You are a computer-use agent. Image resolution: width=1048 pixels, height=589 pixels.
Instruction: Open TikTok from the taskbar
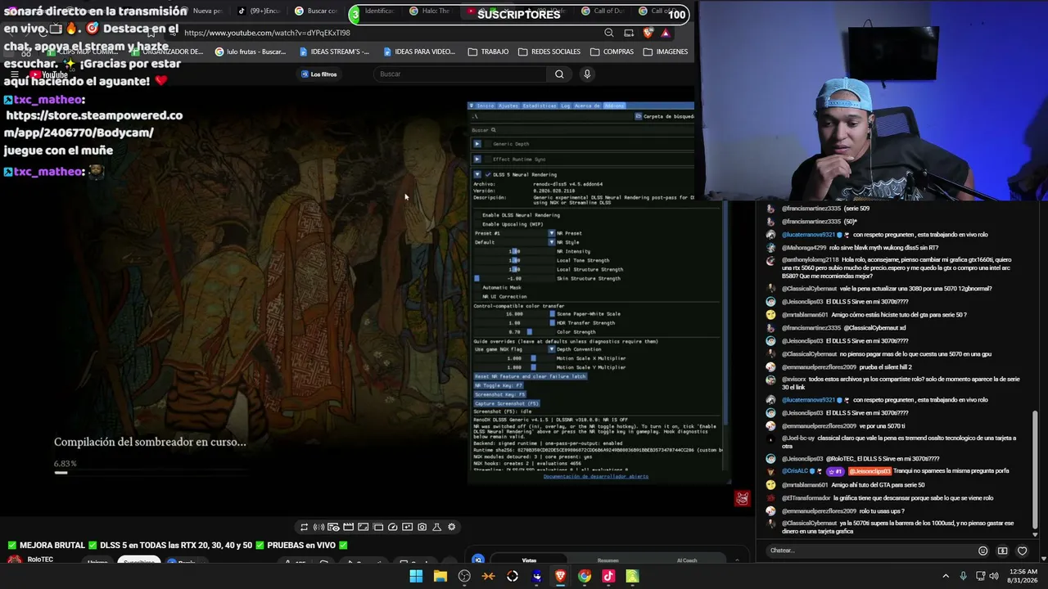608,576
